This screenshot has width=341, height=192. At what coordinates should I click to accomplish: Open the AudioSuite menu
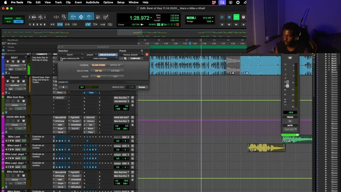(x=92, y=2)
